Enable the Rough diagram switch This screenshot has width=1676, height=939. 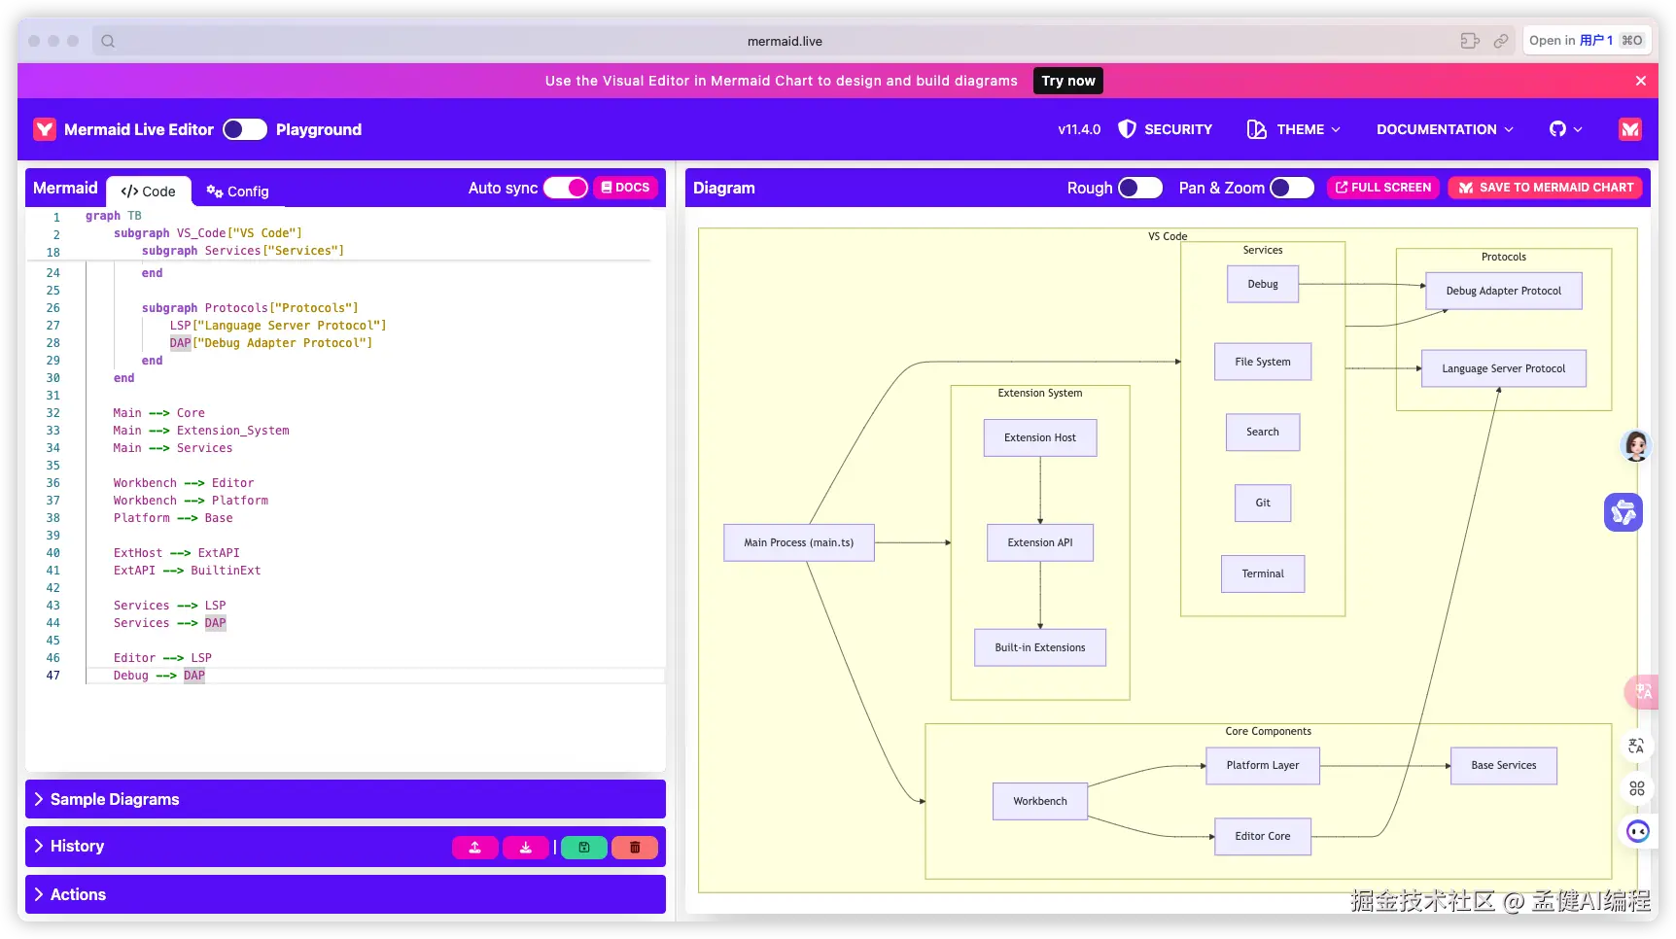click(x=1140, y=188)
